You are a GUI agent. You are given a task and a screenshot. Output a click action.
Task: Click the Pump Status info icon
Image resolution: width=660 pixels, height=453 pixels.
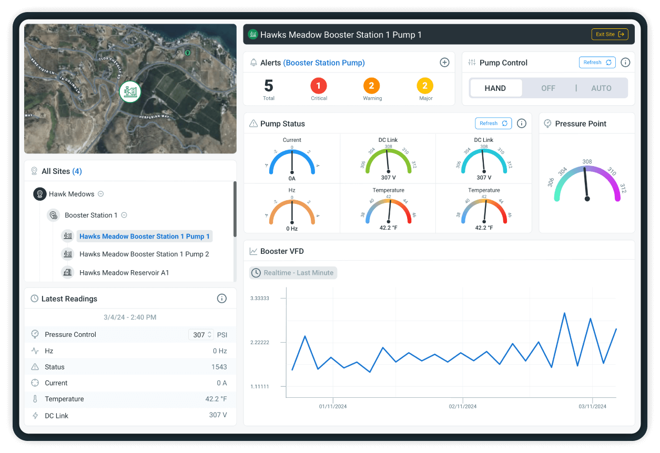point(522,123)
